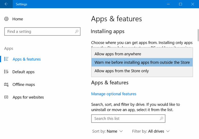Open the Sort by Name dropdown

(107, 131)
